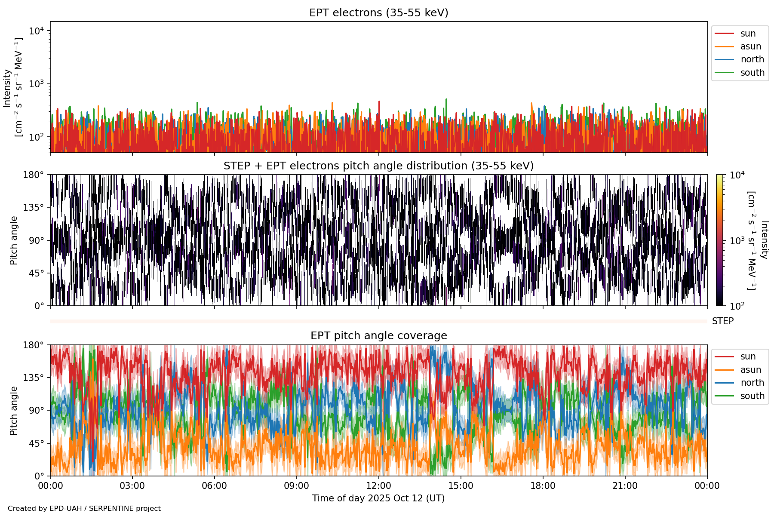
Task: Click the thin STEP coverage bar
Action: (378, 321)
